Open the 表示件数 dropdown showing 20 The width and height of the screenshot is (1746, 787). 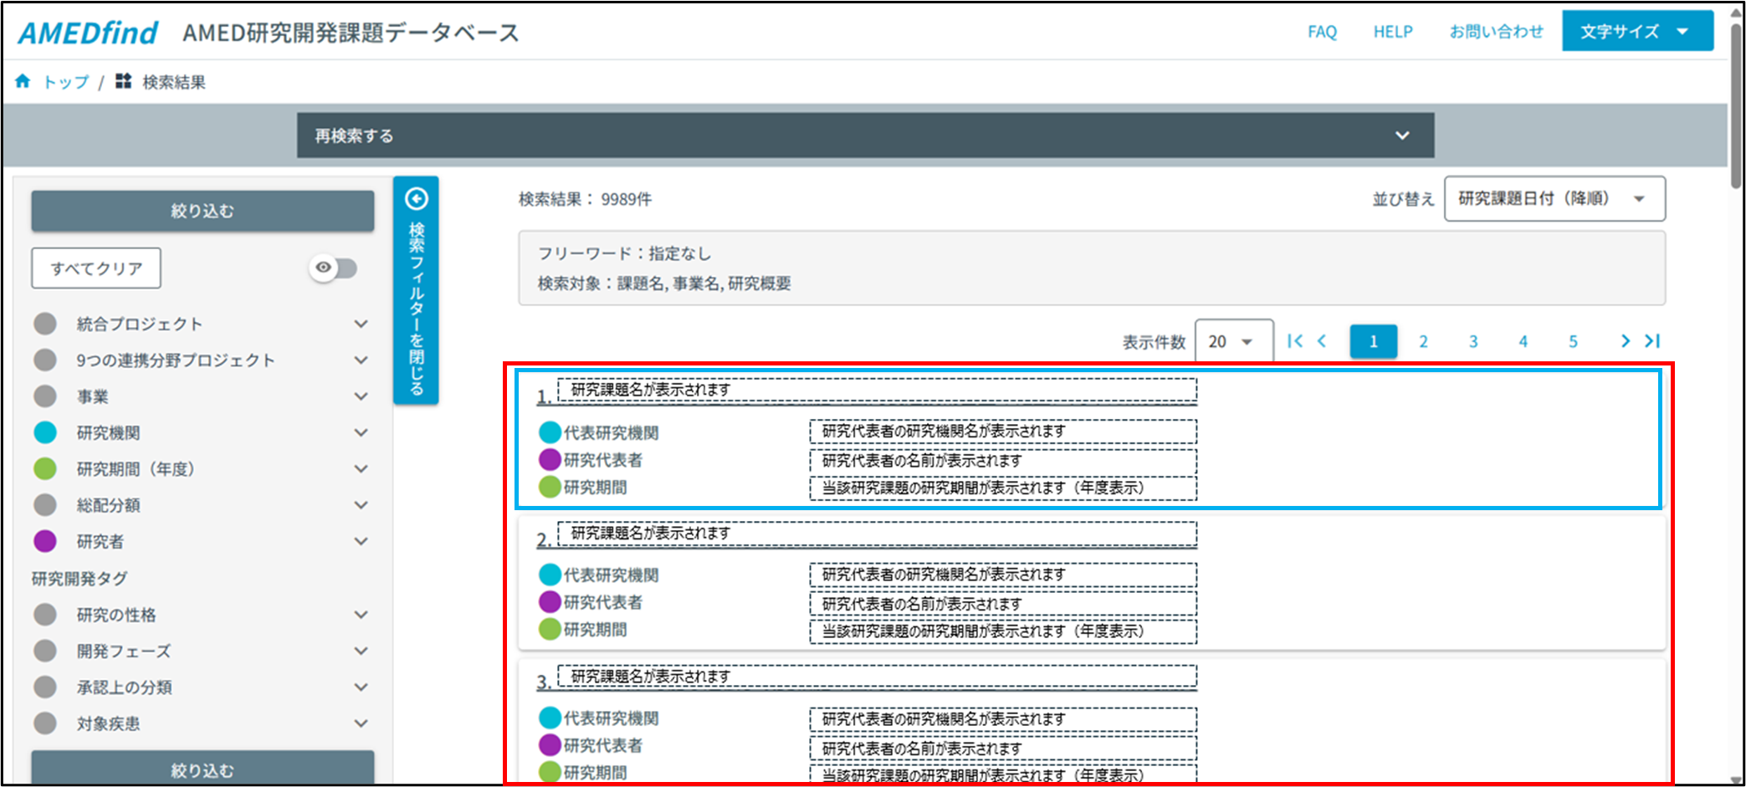click(x=1233, y=341)
